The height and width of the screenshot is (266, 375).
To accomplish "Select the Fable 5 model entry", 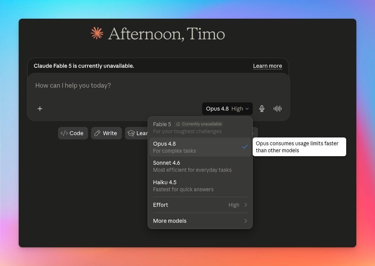I will pos(200,127).
